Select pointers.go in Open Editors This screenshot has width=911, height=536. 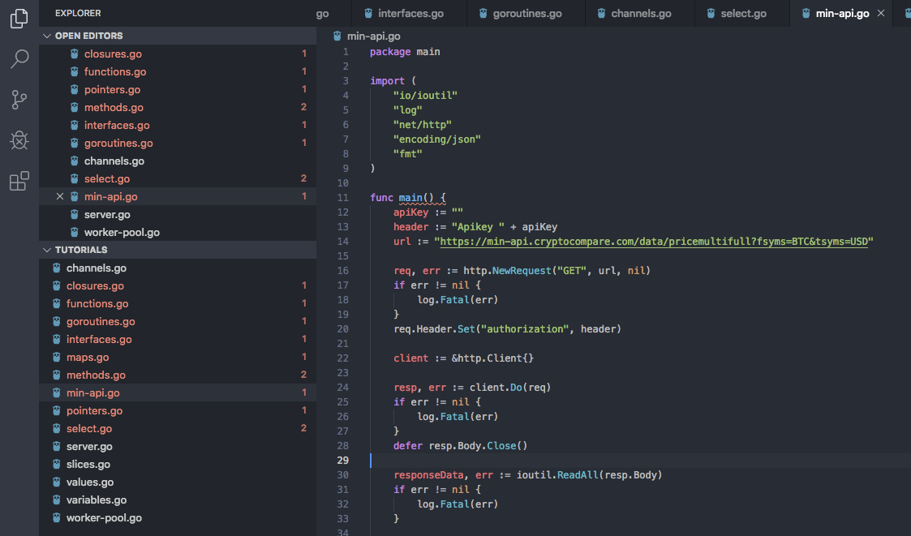coord(112,89)
